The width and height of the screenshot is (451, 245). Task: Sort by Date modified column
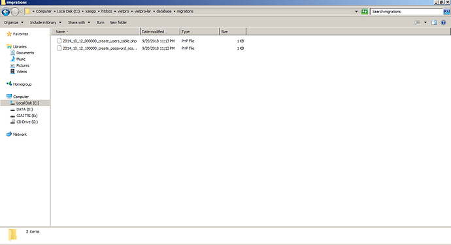click(160, 31)
